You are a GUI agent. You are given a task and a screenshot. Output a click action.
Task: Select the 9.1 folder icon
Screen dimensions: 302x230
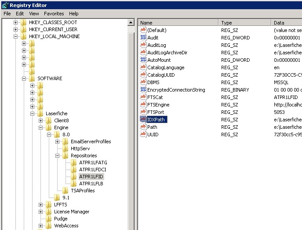pos(57,198)
